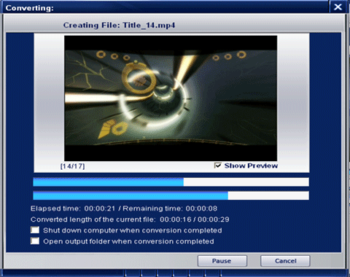350x277 pixels.
Task: Cancel the conversion
Action: (x=285, y=261)
